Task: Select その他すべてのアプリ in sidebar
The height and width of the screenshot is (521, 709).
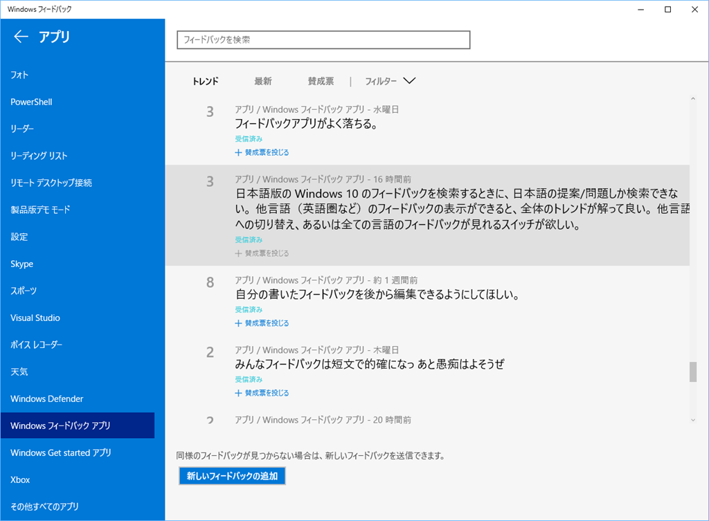Action: tap(44, 506)
